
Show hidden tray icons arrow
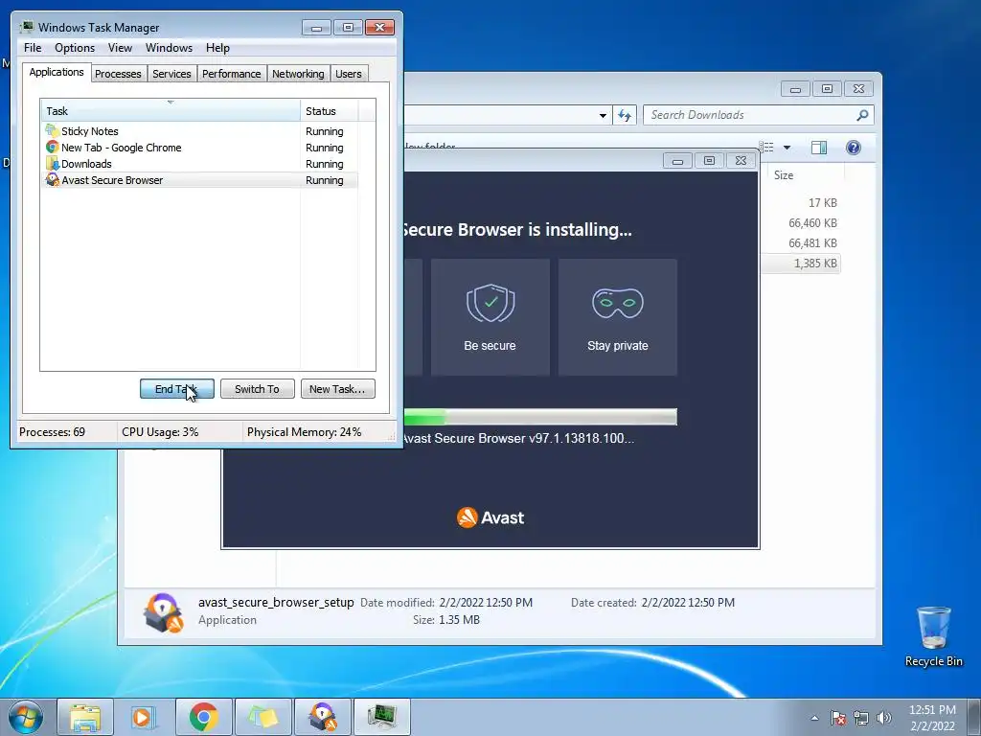tap(814, 718)
